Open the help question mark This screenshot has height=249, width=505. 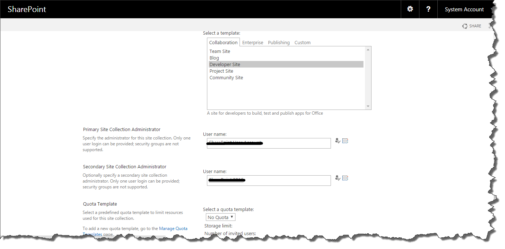pyautogui.click(x=428, y=9)
